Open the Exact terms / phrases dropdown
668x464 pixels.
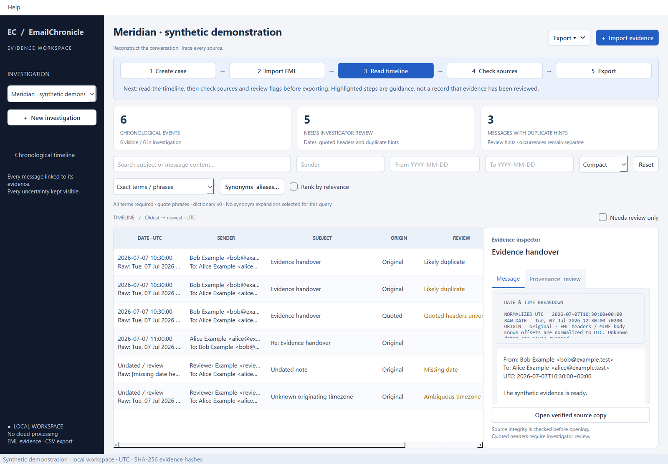164,187
